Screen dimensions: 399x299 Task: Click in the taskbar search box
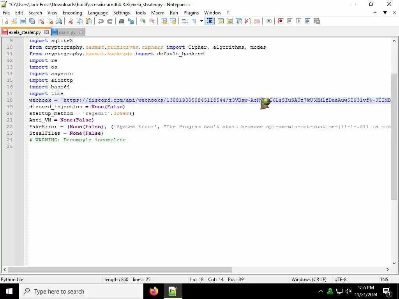[81, 291]
